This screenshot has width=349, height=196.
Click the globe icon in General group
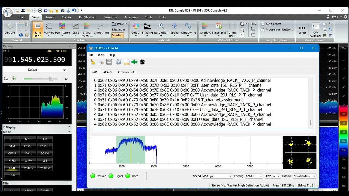21,35
